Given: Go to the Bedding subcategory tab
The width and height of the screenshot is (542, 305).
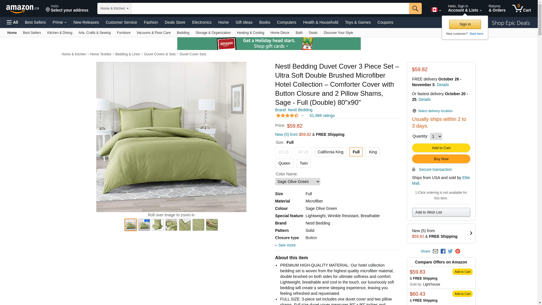Looking at the screenshot, I should click(x=183, y=33).
